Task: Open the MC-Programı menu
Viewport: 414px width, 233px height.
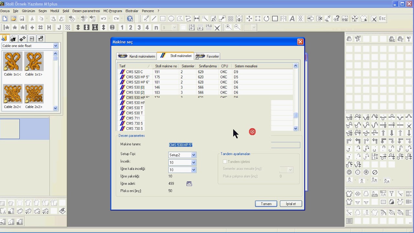Action: pyautogui.click(x=113, y=11)
